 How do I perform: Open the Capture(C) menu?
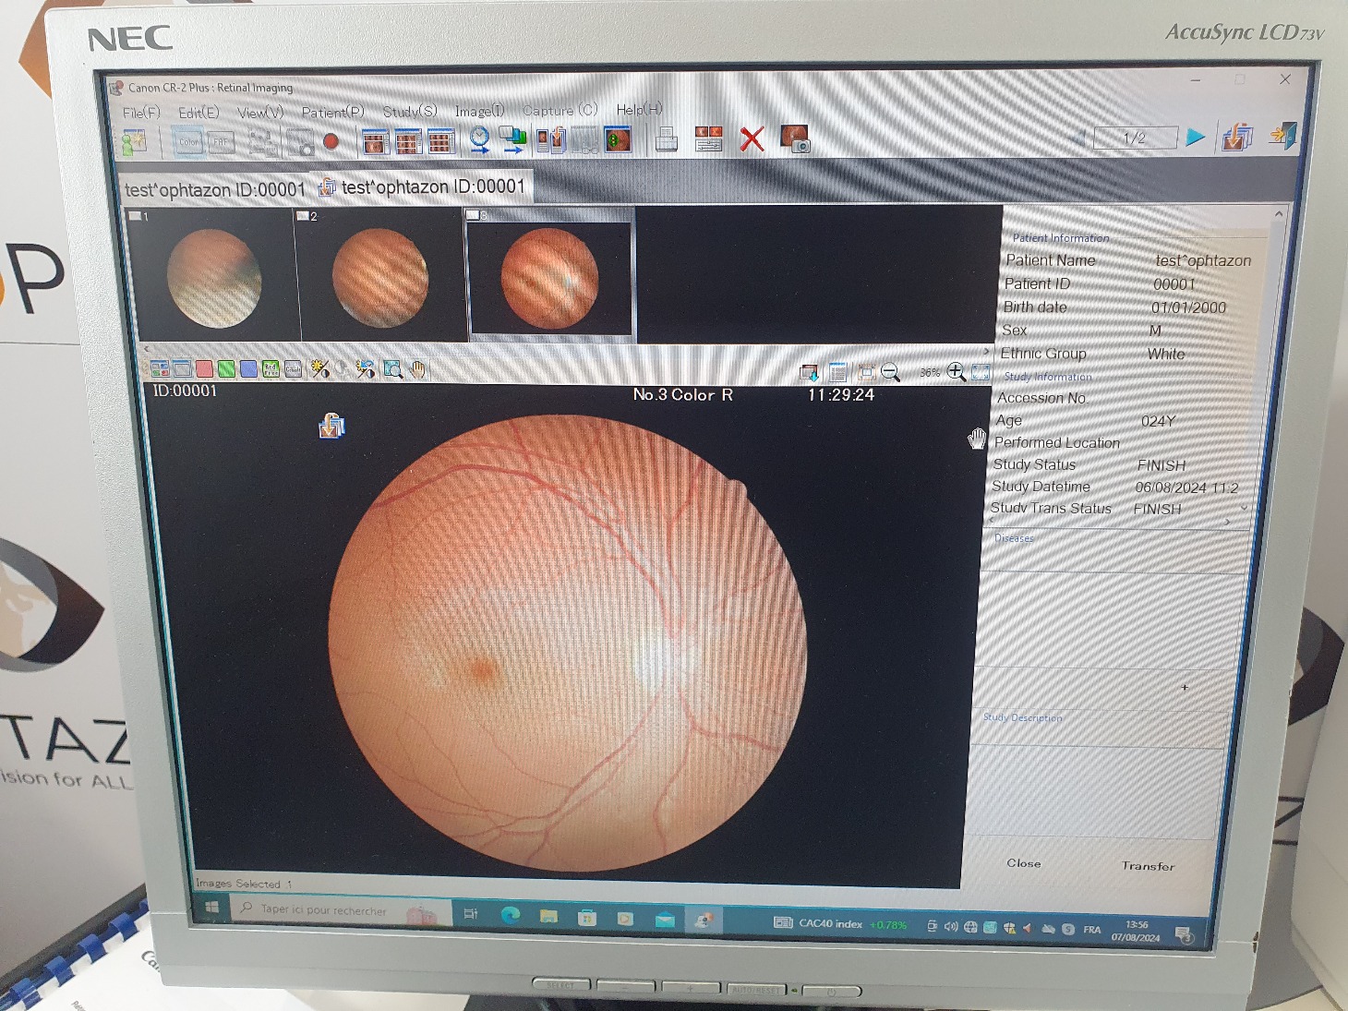tap(560, 110)
